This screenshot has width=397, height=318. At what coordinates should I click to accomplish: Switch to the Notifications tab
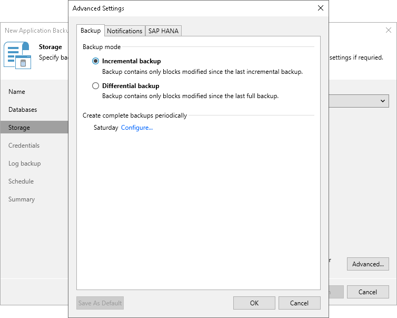tap(125, 31)
